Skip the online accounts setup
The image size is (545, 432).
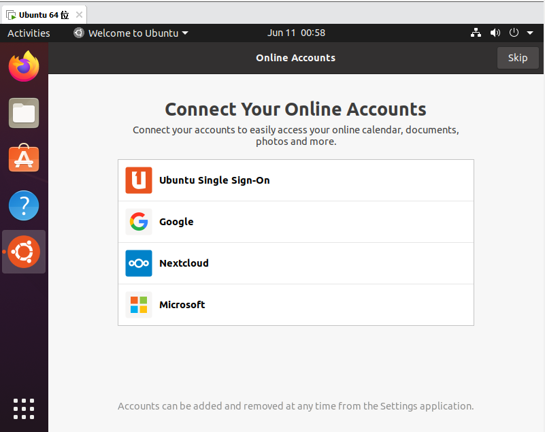coord(518,58)
